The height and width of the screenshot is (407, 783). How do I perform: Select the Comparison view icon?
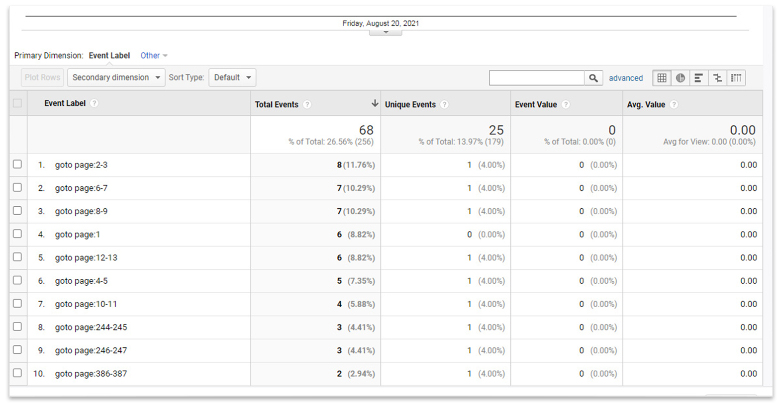pos(717,78)
